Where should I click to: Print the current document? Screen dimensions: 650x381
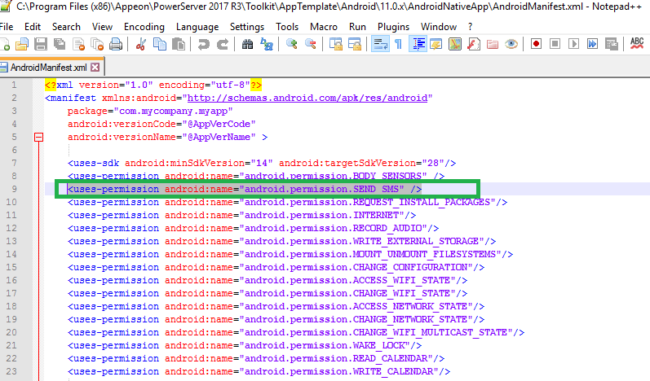point(116,44)
